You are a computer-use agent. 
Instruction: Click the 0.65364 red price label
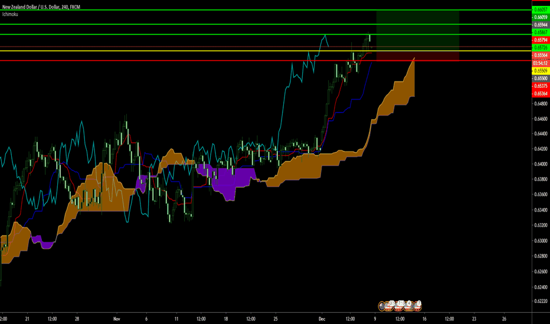point(541,93)
